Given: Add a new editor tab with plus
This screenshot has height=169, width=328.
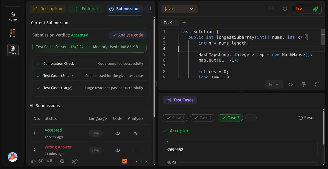Looking at the screenshot, I should 184,23.
